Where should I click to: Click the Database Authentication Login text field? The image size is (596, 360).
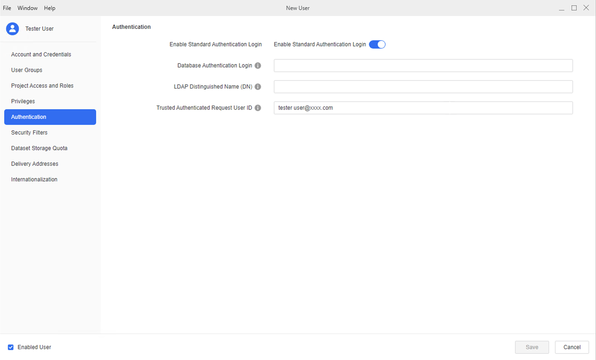pos(423,66)
